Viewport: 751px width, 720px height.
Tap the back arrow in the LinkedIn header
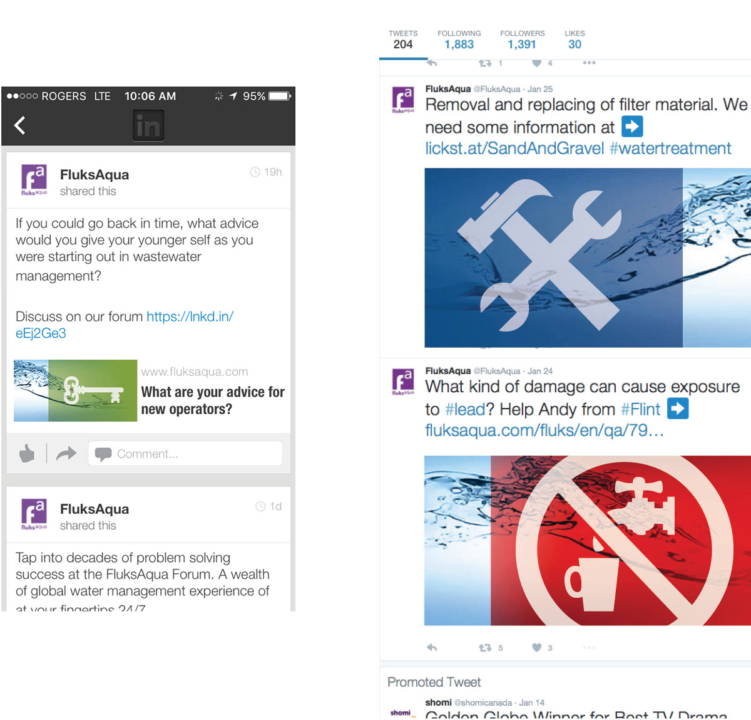coord(20,125)
